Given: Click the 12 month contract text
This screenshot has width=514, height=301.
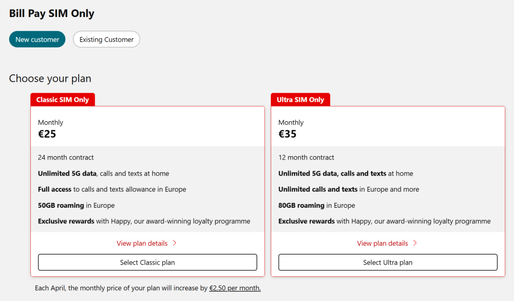Looking at the screenshot, I should pos(306,158).
